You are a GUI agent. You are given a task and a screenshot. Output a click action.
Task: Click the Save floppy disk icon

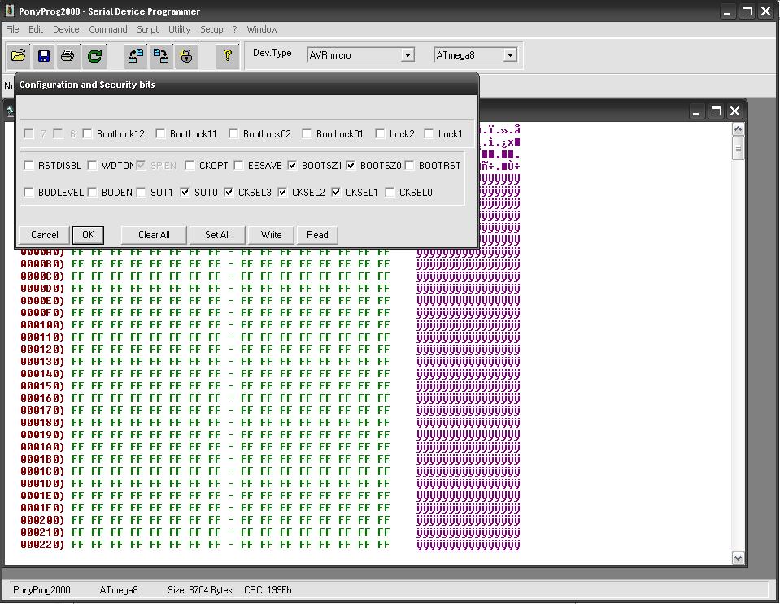pos(44,55)
